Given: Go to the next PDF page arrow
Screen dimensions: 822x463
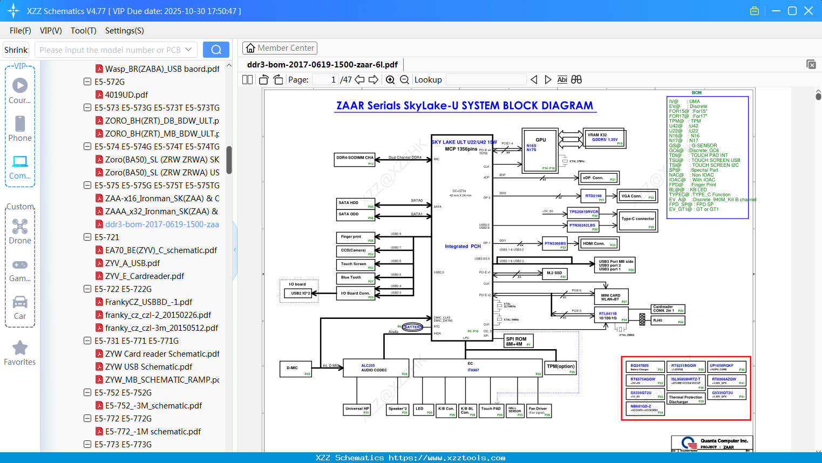Looking at the screenshot, I should 373,80.
